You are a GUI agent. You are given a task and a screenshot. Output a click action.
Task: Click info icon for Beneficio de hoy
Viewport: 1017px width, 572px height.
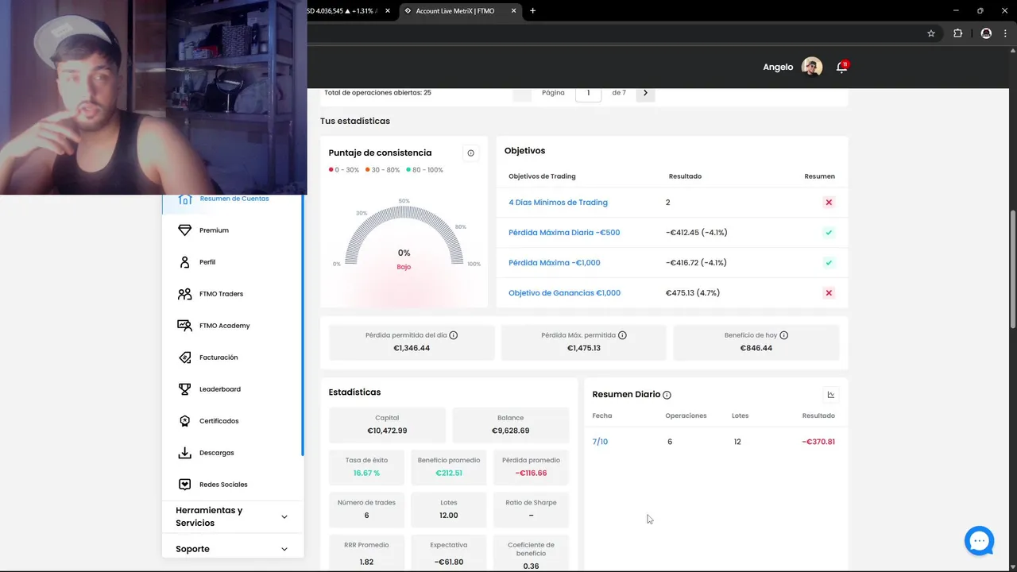point(784,335)
